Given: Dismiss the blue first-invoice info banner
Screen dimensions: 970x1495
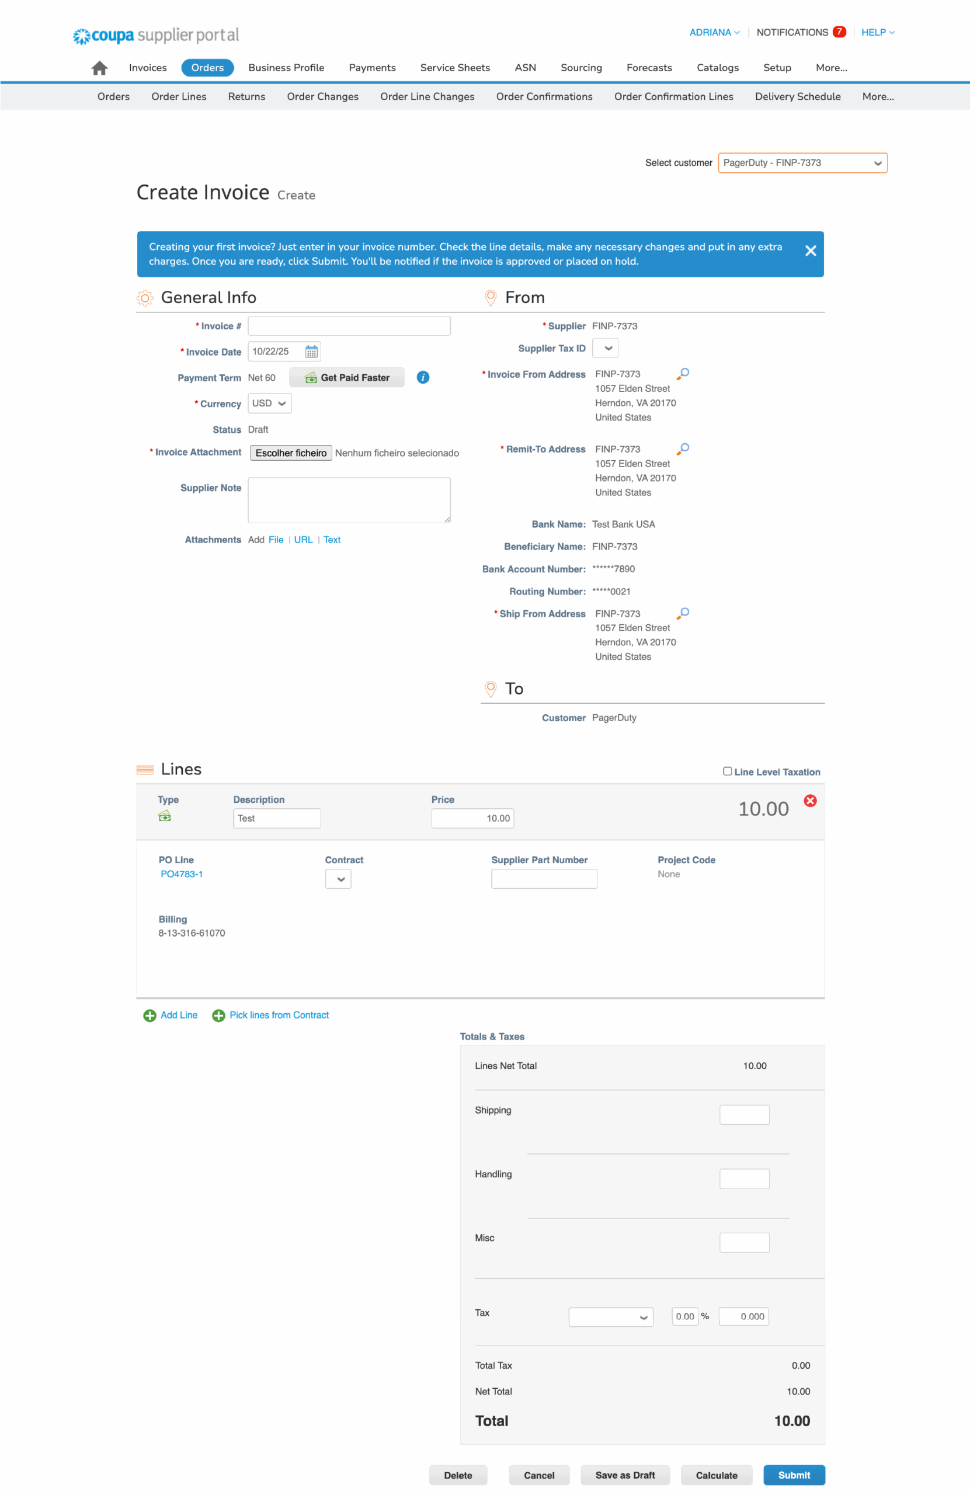Looking at the screenshot, I should (x=811, y=251).
